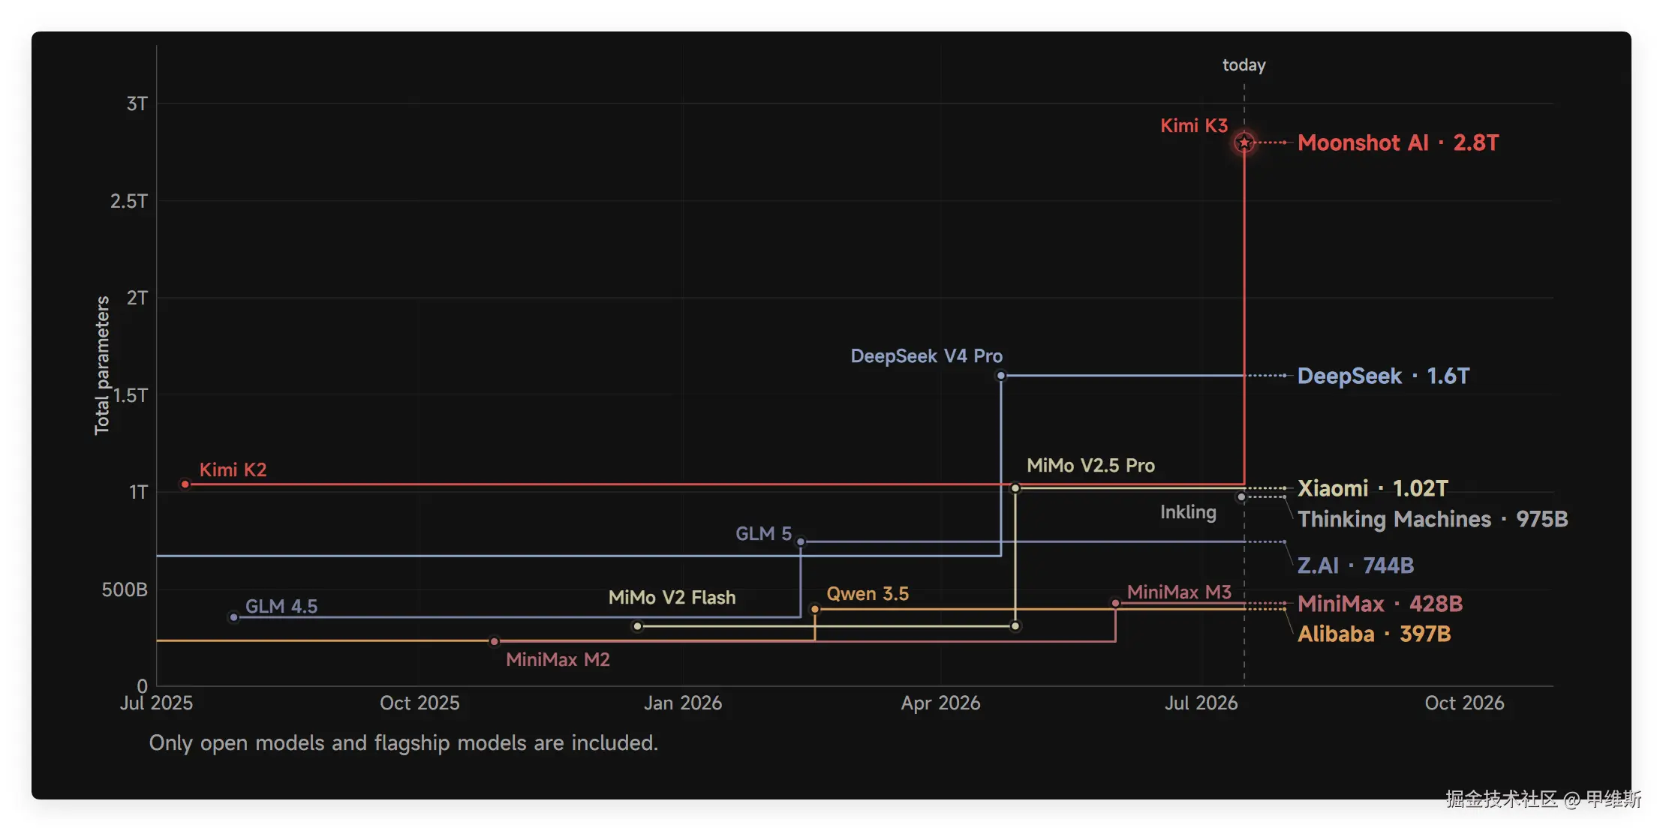Select the 'GLM 4.5' model label
Screen dimensions: 1663x831
[281, 606]
